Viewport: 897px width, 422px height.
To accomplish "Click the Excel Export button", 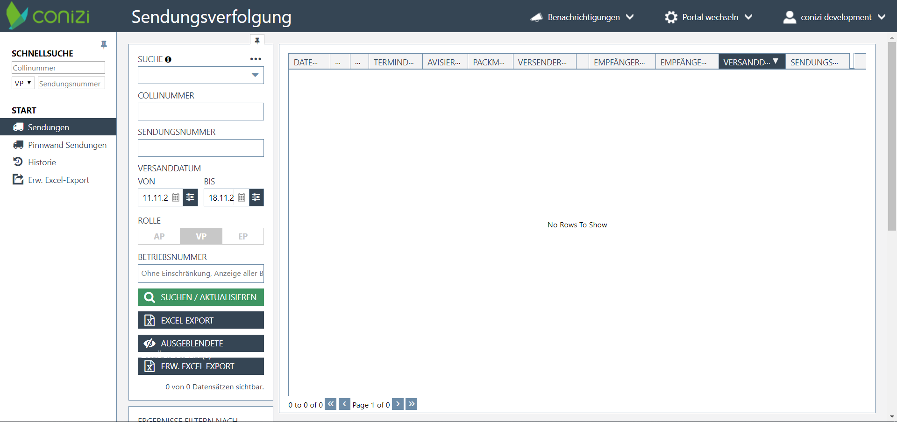I will tap(201, 320).
